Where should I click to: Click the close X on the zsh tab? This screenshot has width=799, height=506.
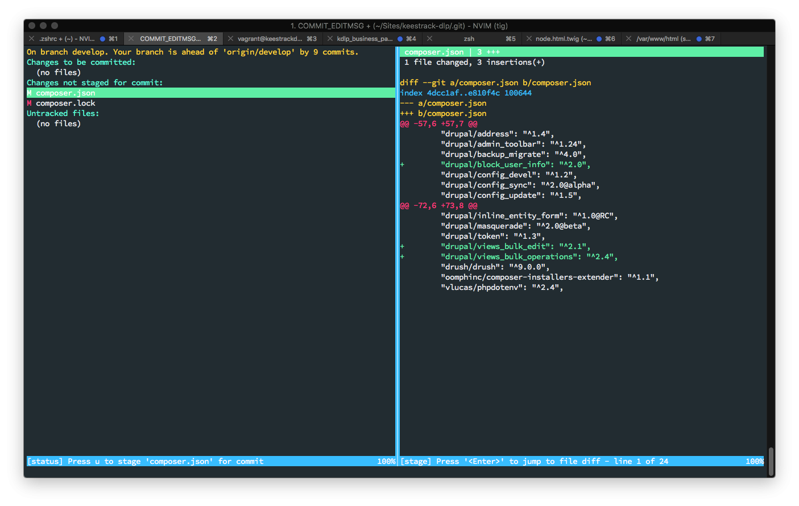[429, 39]
